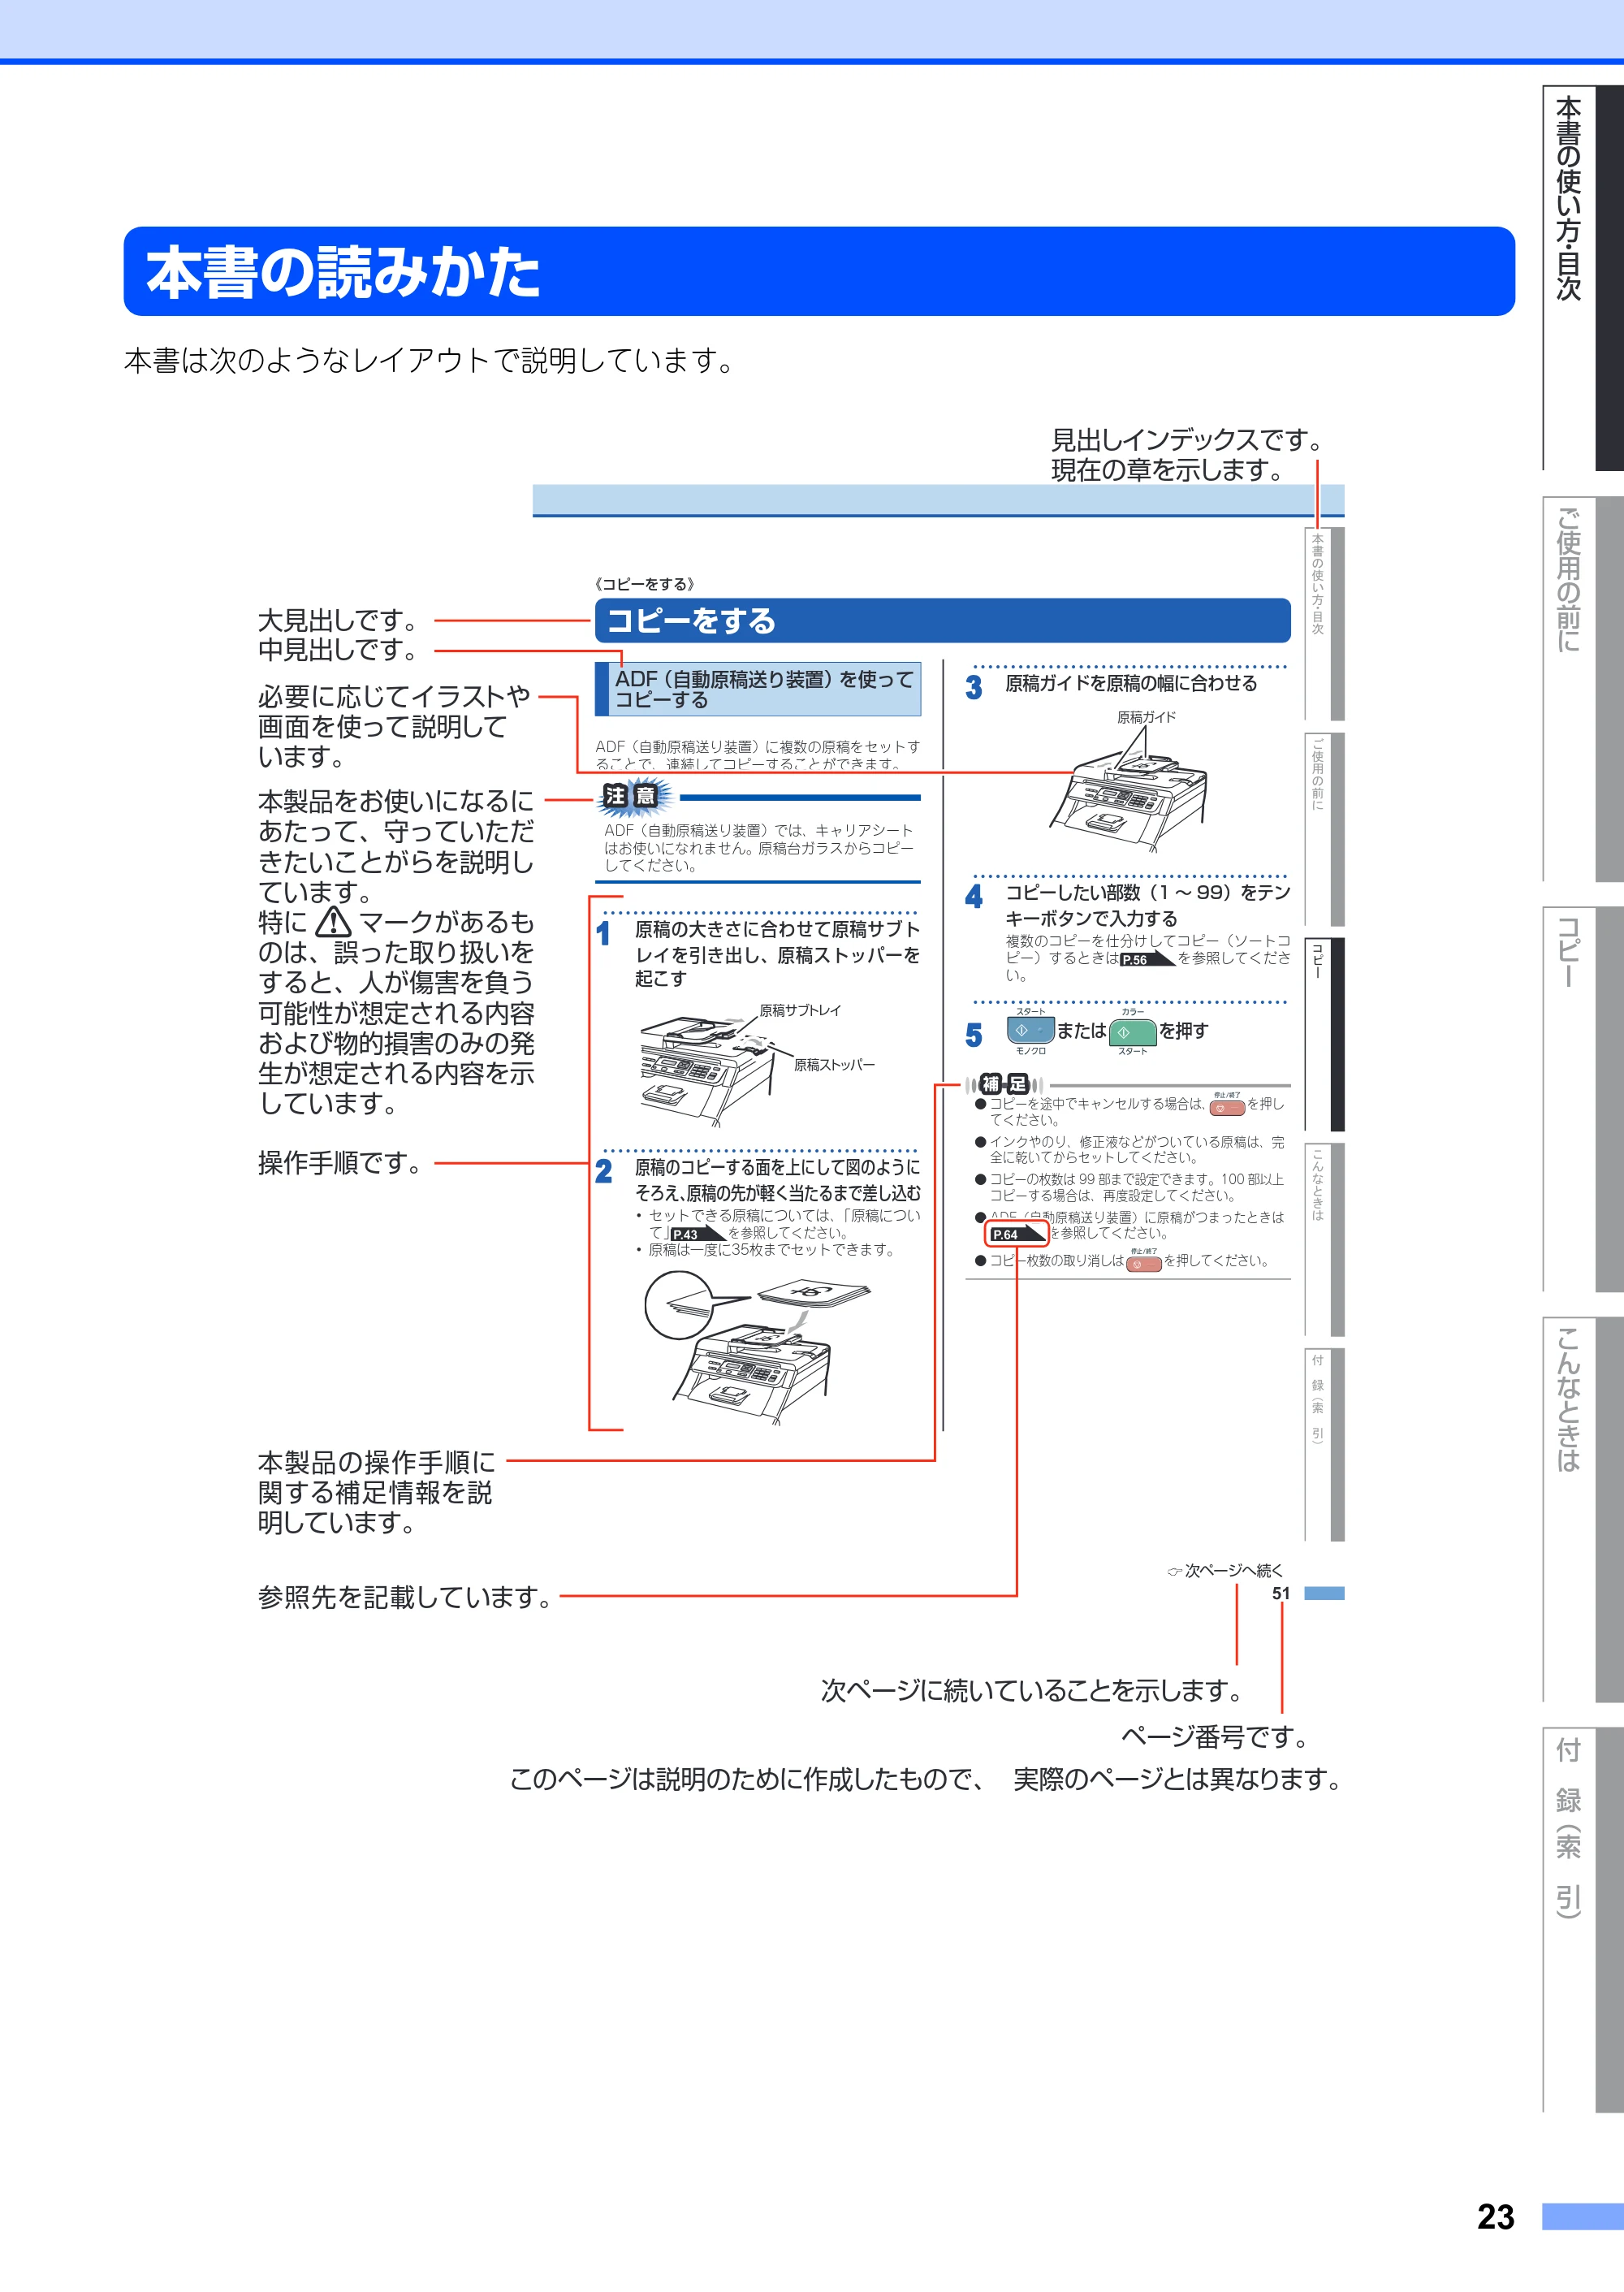Image resolution: width=1624 pixels, height=2292 pixels.
Task: Click the red stop button in the コピー枚数の取り消し note
Action: (x=1144, y=1264)
